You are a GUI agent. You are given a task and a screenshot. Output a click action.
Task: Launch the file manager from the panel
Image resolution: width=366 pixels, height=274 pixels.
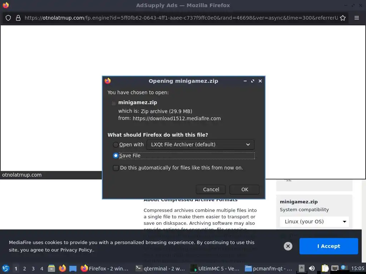point(51,268)
